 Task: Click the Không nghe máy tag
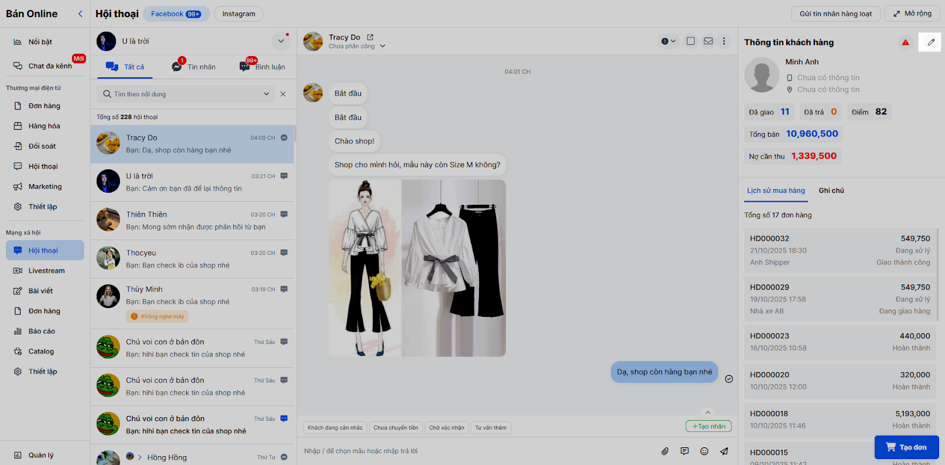click(x=157, y=317)
